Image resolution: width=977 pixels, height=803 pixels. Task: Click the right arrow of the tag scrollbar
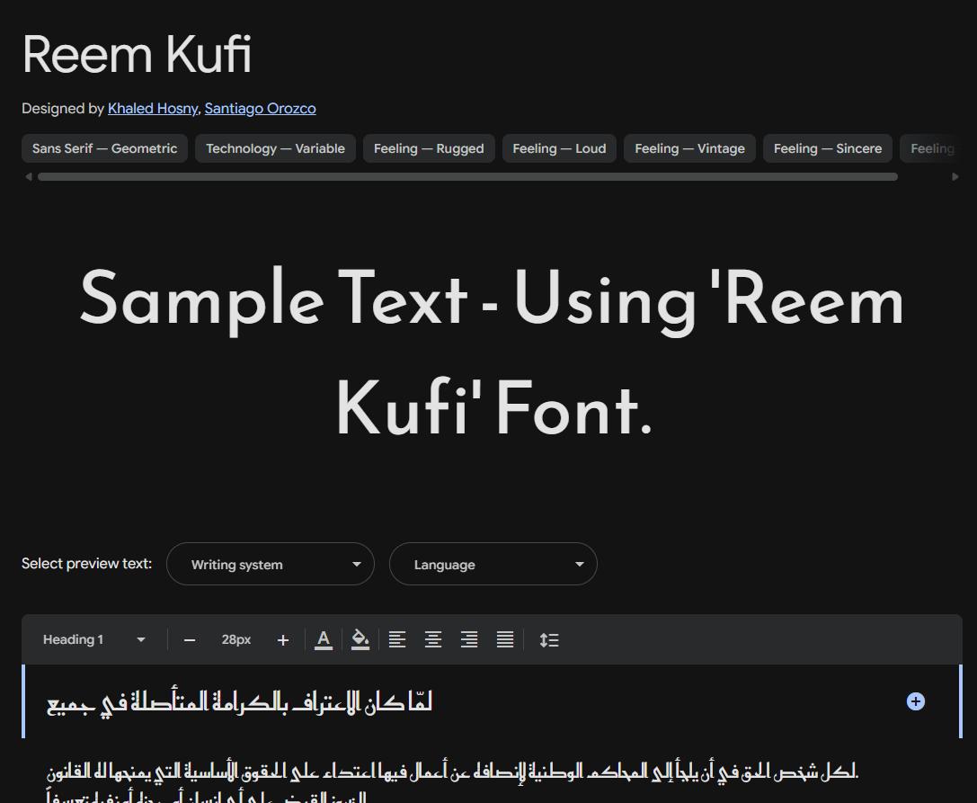point(955,176)
